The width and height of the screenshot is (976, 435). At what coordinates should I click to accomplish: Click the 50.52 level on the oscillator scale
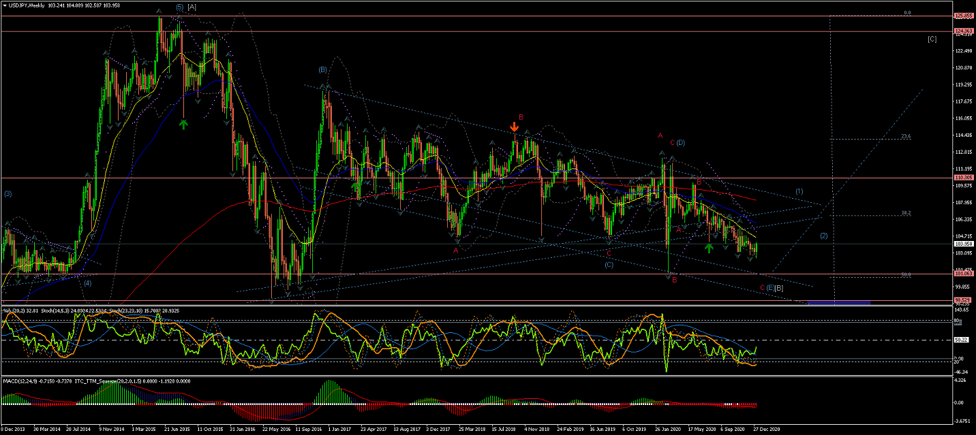962,340
